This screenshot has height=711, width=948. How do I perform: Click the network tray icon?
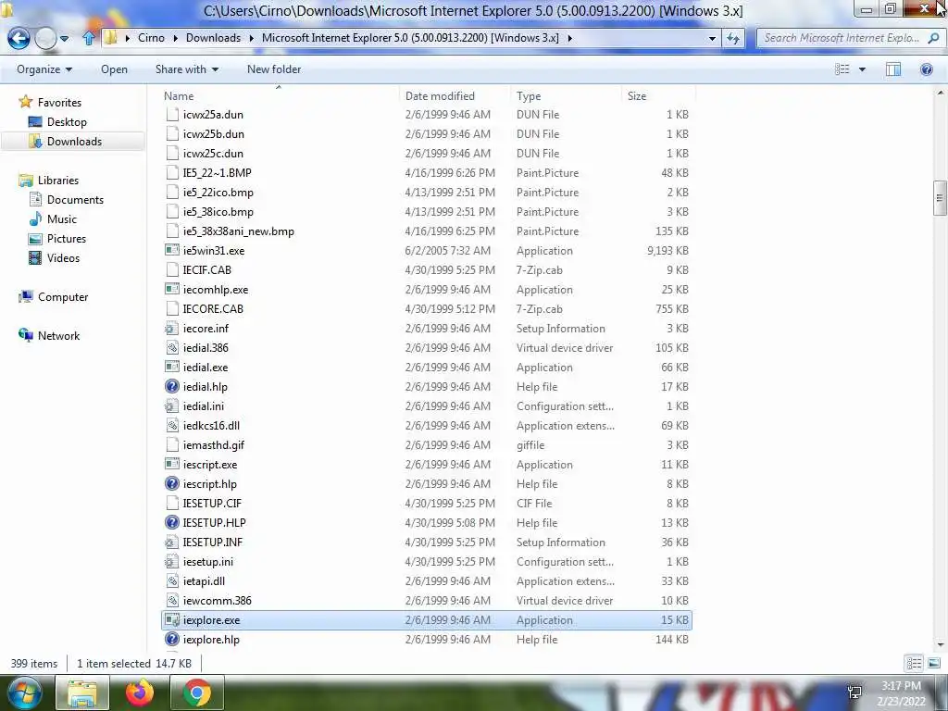pos(854,692)
